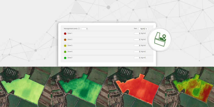Focus the Zone 2 rate input field

[x=137, y=40]
